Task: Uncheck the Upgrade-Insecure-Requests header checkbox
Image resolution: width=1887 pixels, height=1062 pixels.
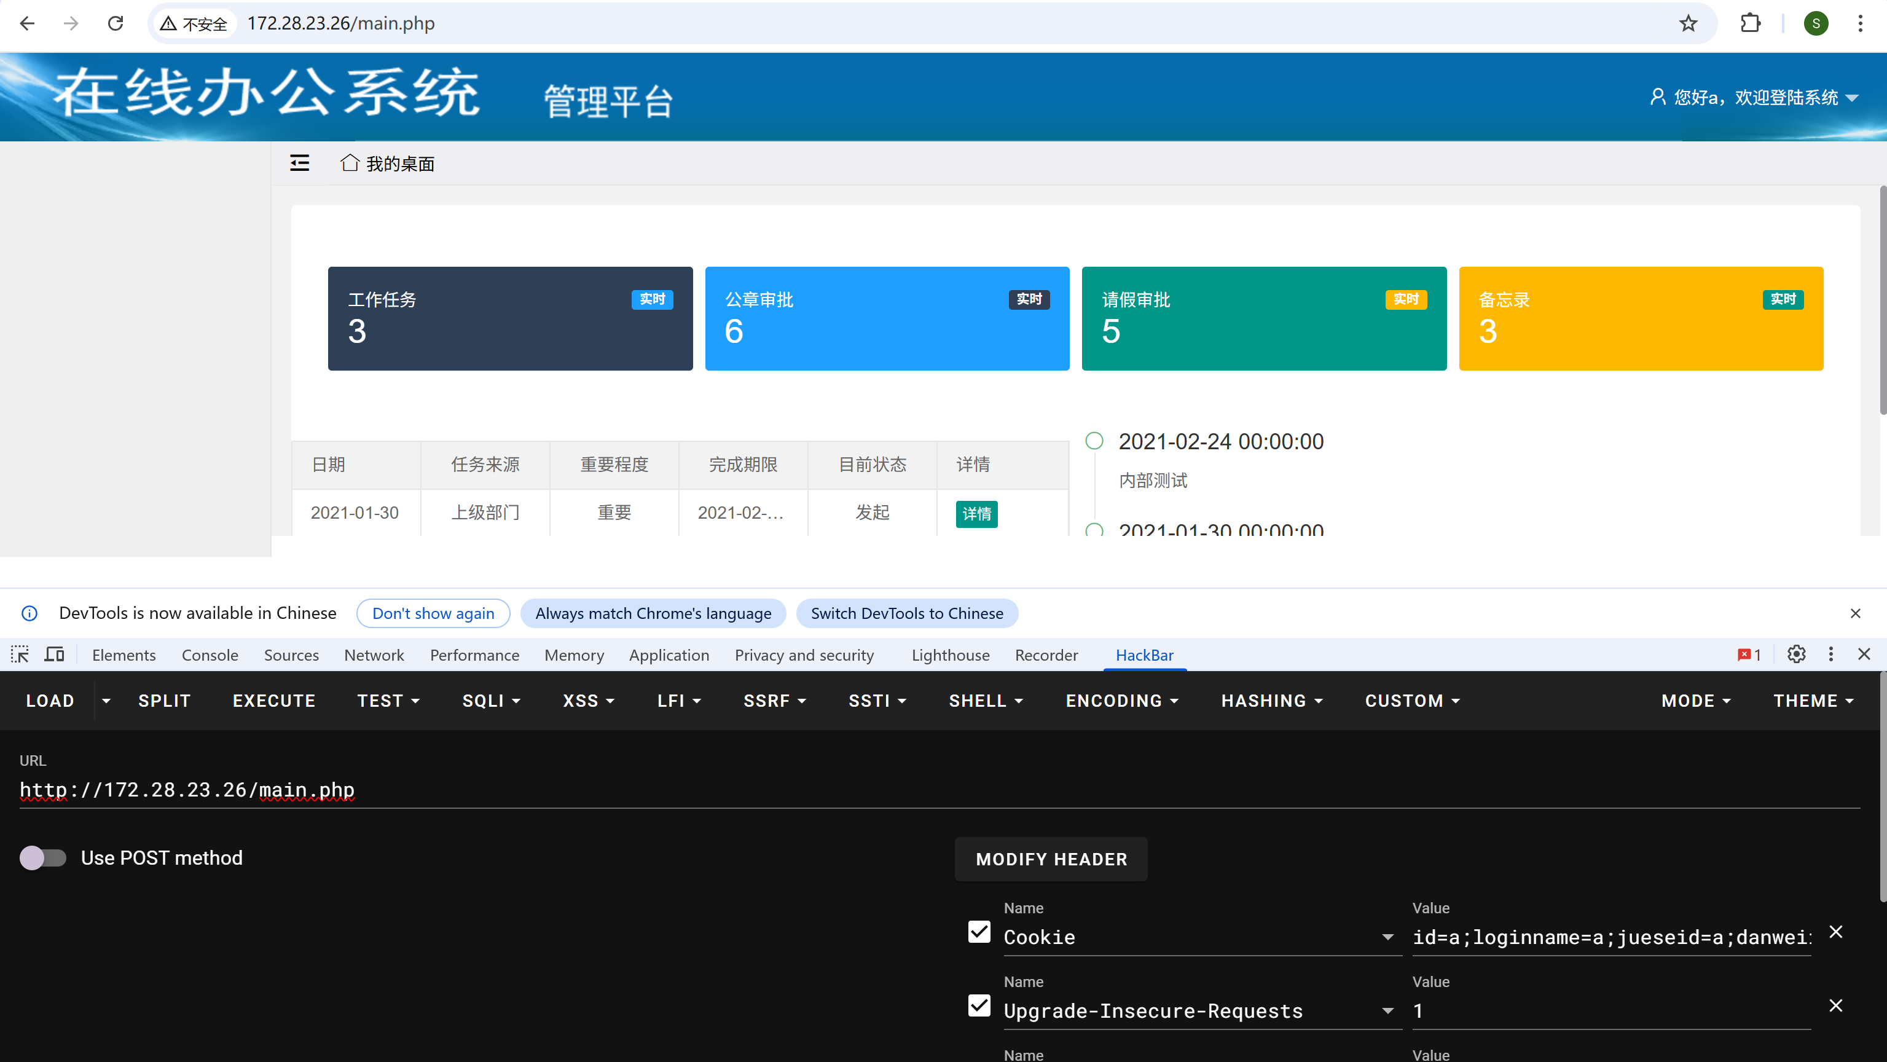Action: click(x=979, y=1005)
